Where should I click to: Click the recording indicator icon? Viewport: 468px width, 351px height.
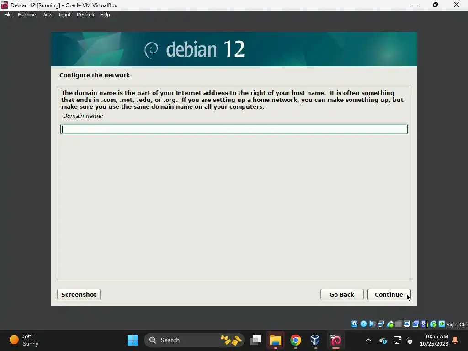pos(415,324)
